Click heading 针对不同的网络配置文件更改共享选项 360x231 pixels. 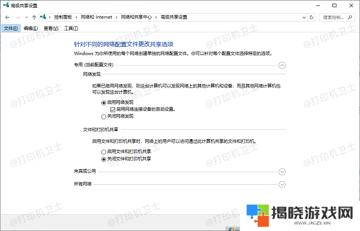124,44
